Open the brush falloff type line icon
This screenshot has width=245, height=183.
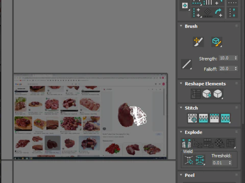pos(186,64)
